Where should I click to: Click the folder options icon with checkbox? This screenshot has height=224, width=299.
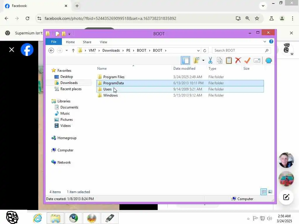(x=196, y=61)
